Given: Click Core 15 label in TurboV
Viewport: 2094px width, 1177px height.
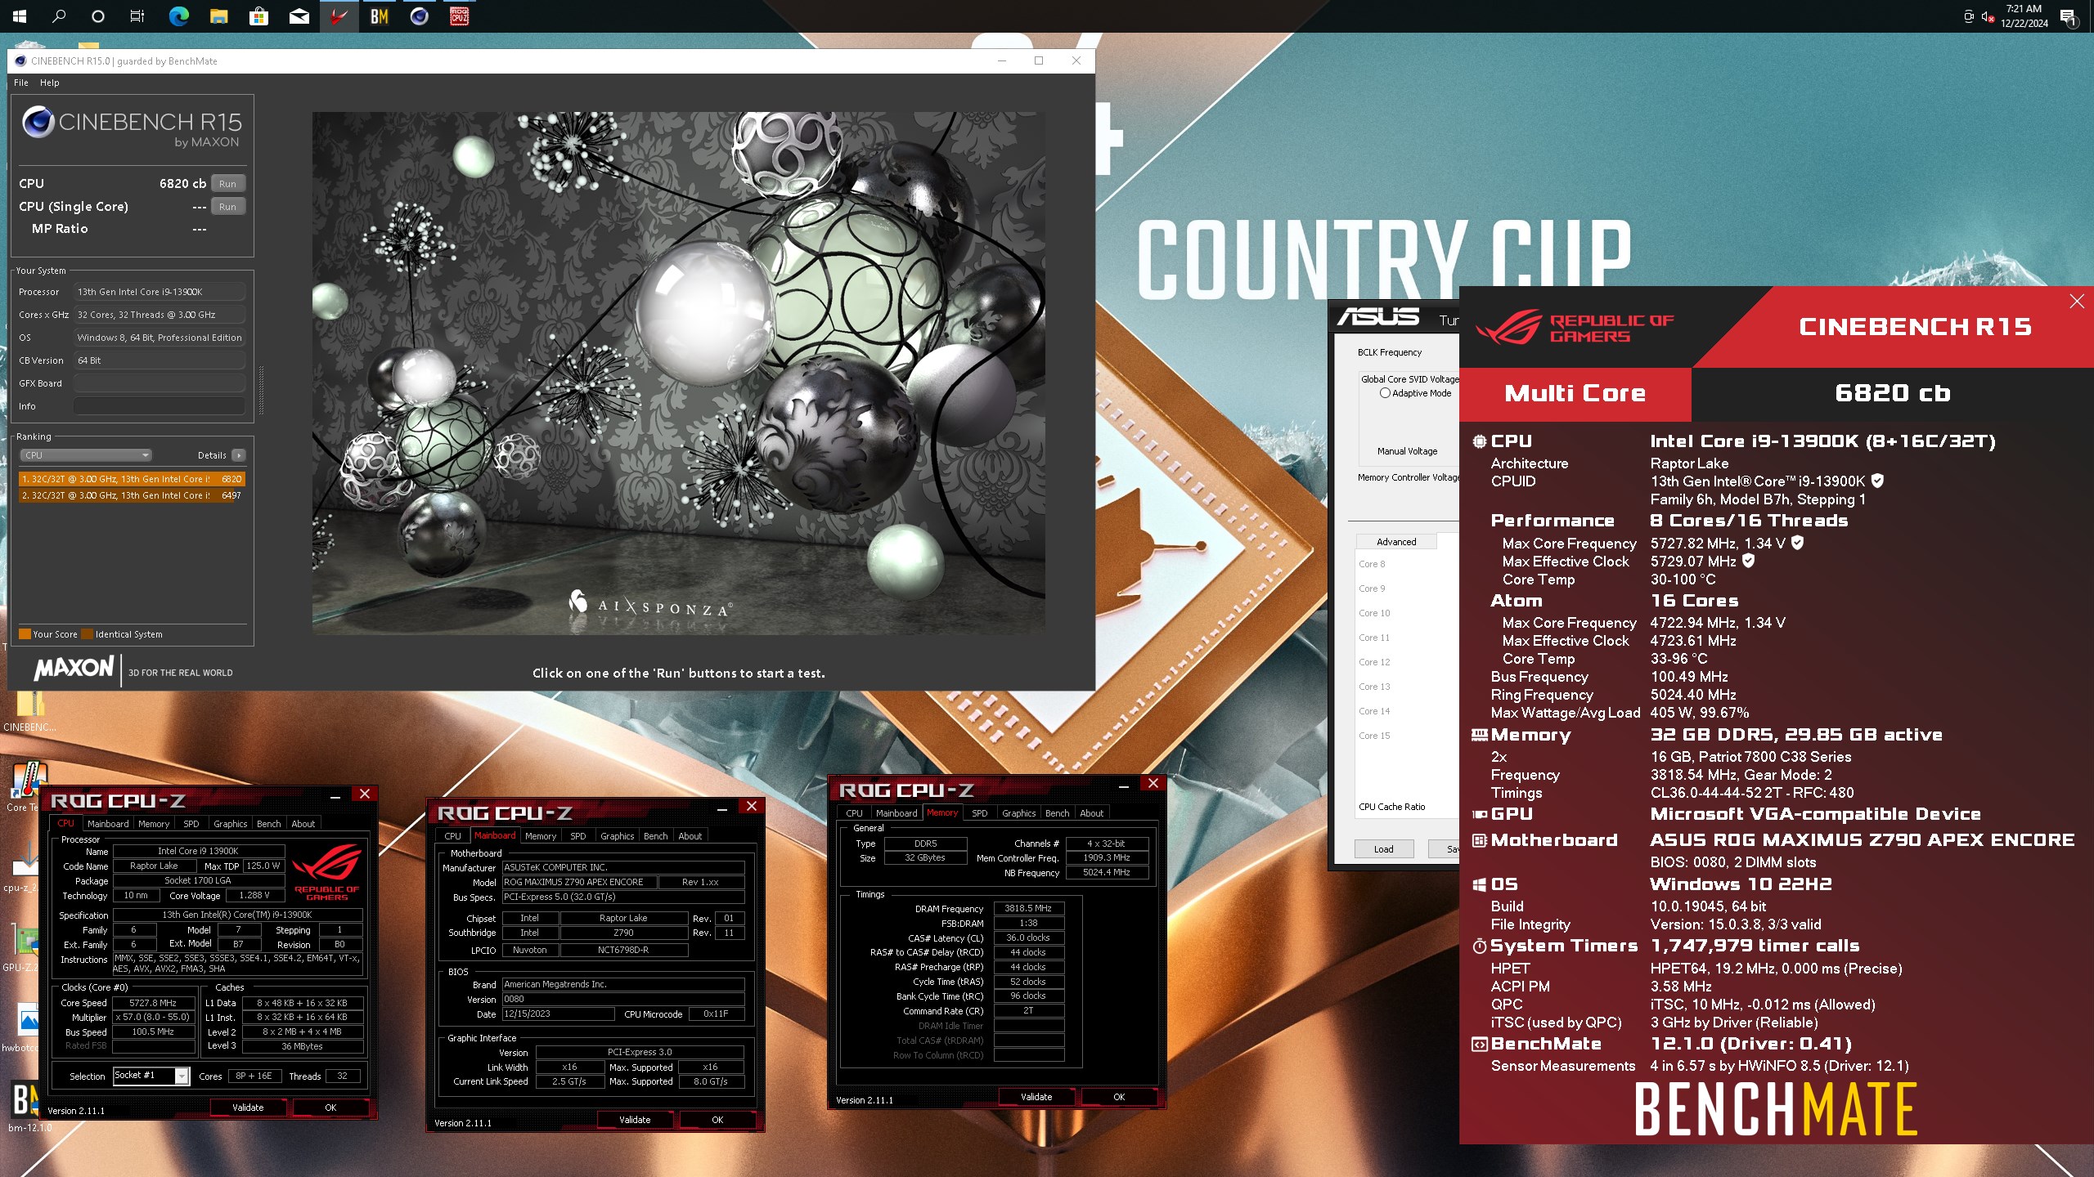Looking at the screenshot, I should [x=1374, y=736].
